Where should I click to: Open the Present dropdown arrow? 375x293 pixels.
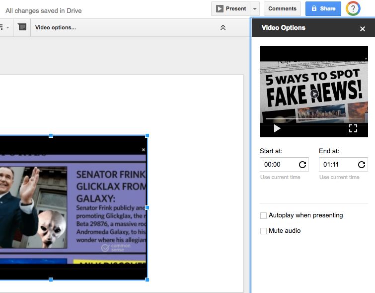[255, 8]
